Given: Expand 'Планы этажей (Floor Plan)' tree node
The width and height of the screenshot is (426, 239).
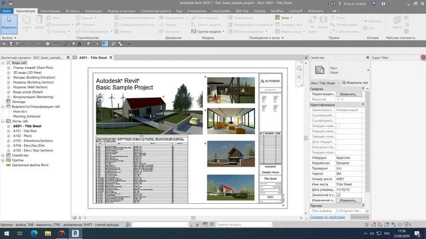Looking at the screenshot, I should click(x=9, y=68).
